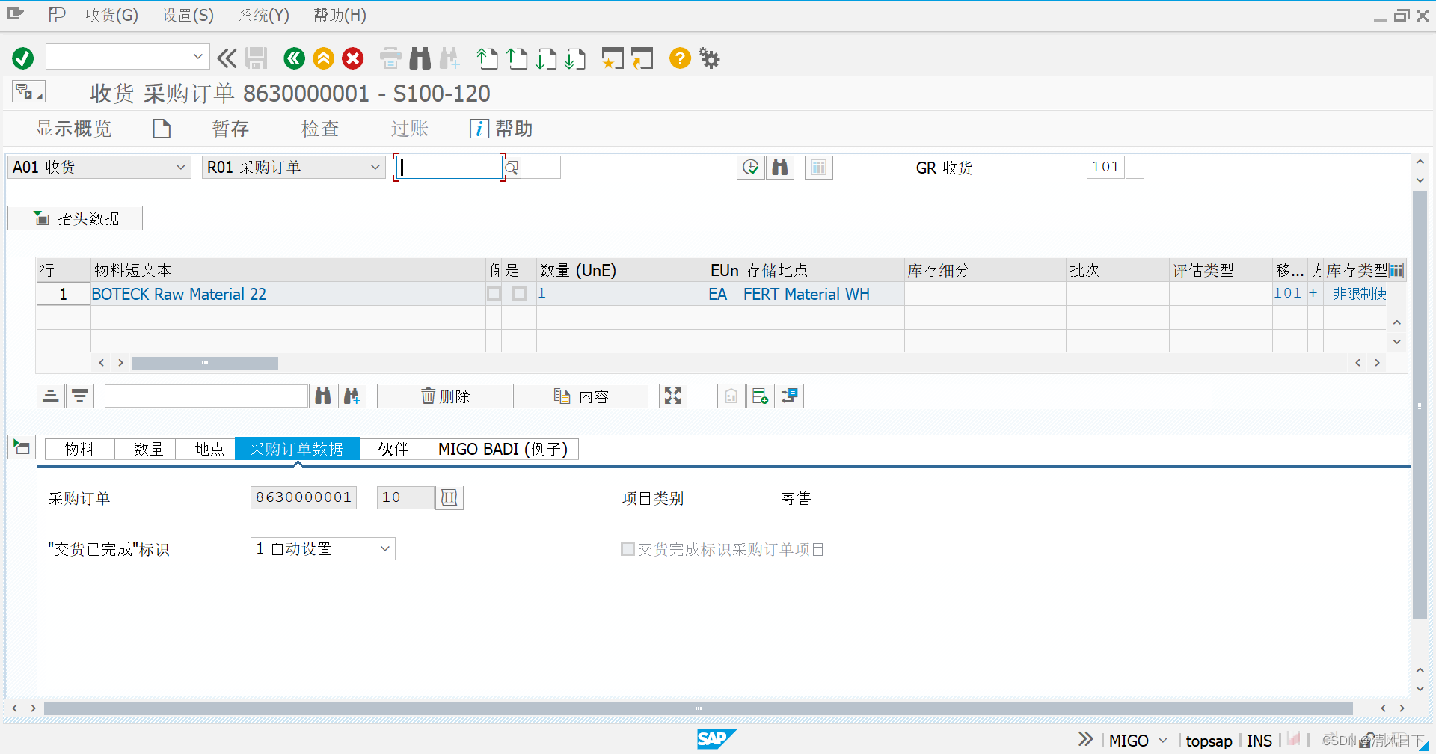Click the 暂存 hold button
The image size is (1436, 754).
tap(230, 129)
